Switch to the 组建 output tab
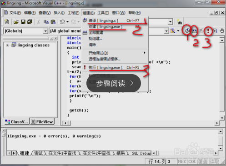The height and width of the screenshot is (166, 226). 25,153
